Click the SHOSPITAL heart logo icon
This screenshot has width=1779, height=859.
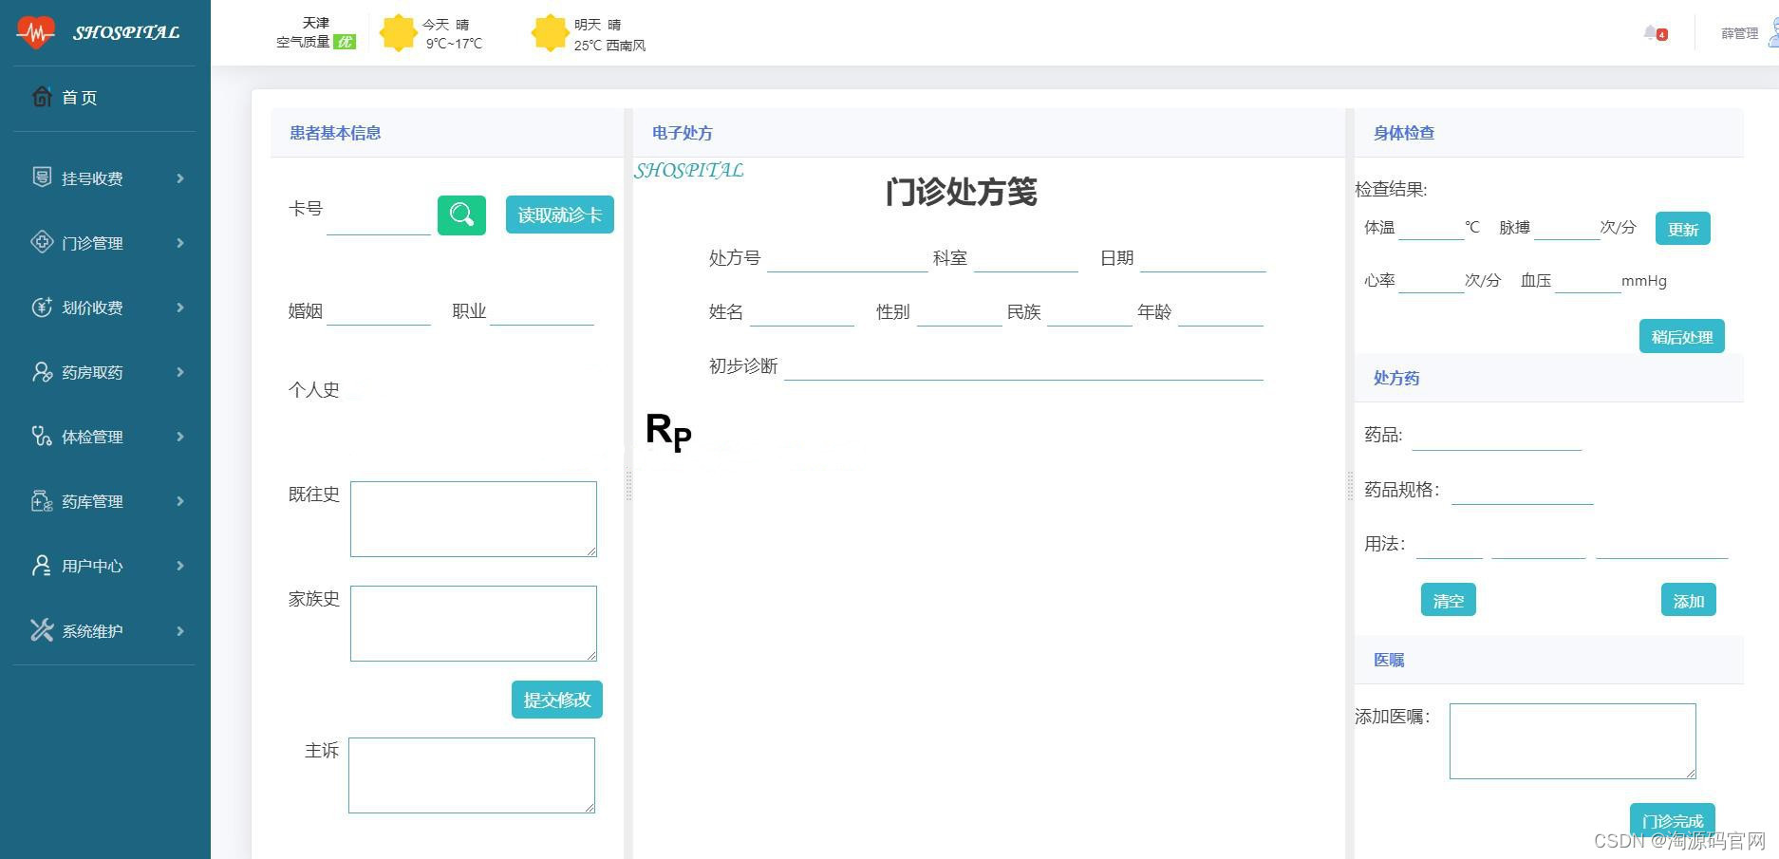(x=36, y=32)
